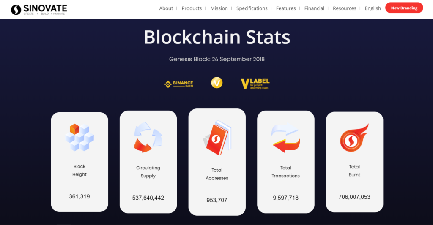Open the Specifications nav item

click(252, 8)
